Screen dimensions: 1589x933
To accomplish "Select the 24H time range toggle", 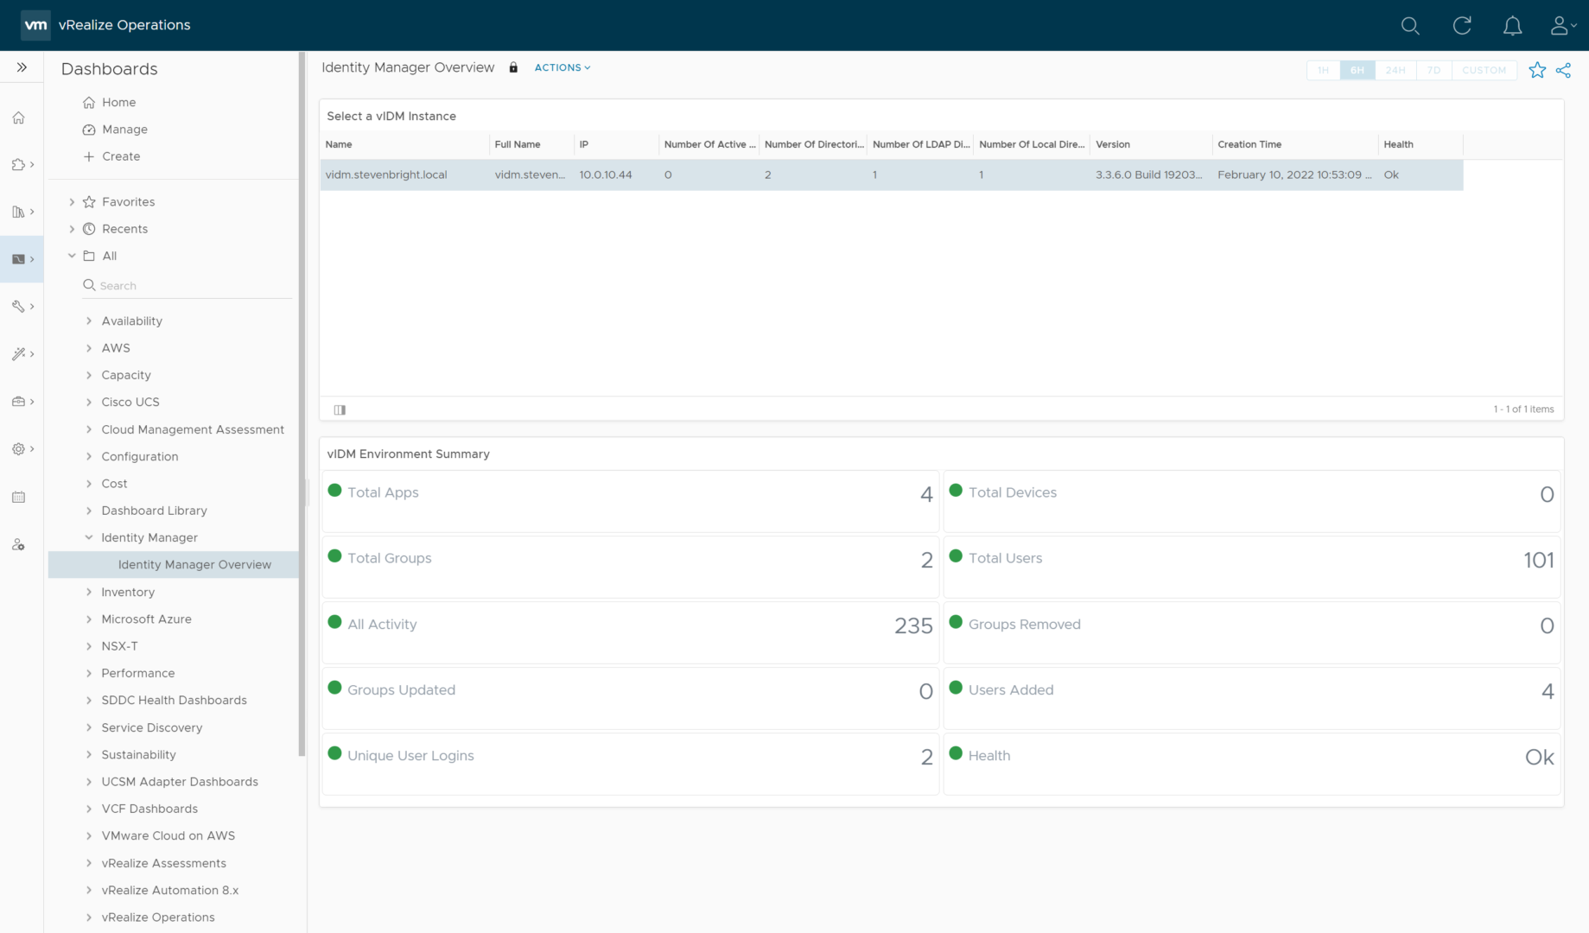I will click(1395, 70).
